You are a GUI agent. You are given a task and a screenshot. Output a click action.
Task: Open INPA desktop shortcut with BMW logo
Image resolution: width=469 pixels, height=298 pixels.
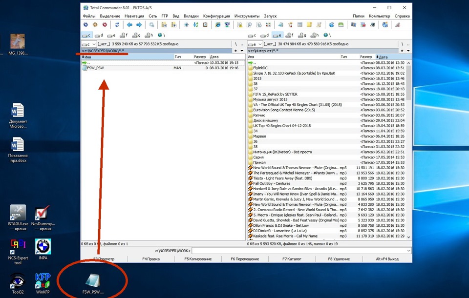click(x=43, y=249)
